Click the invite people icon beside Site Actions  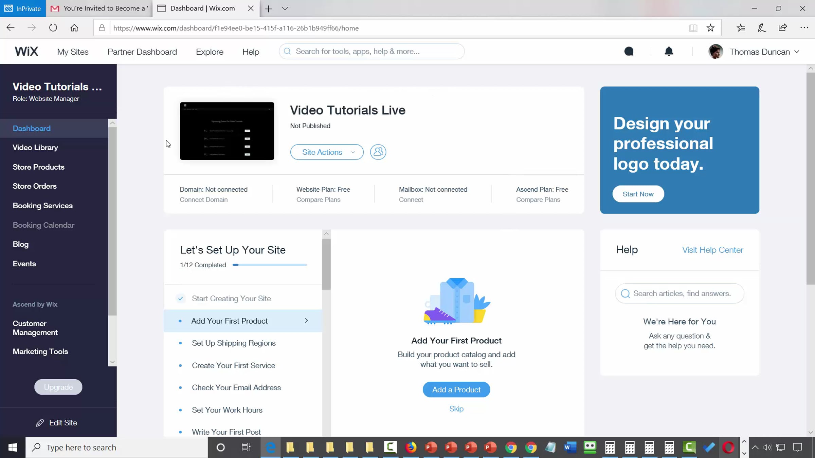[378, 152]
